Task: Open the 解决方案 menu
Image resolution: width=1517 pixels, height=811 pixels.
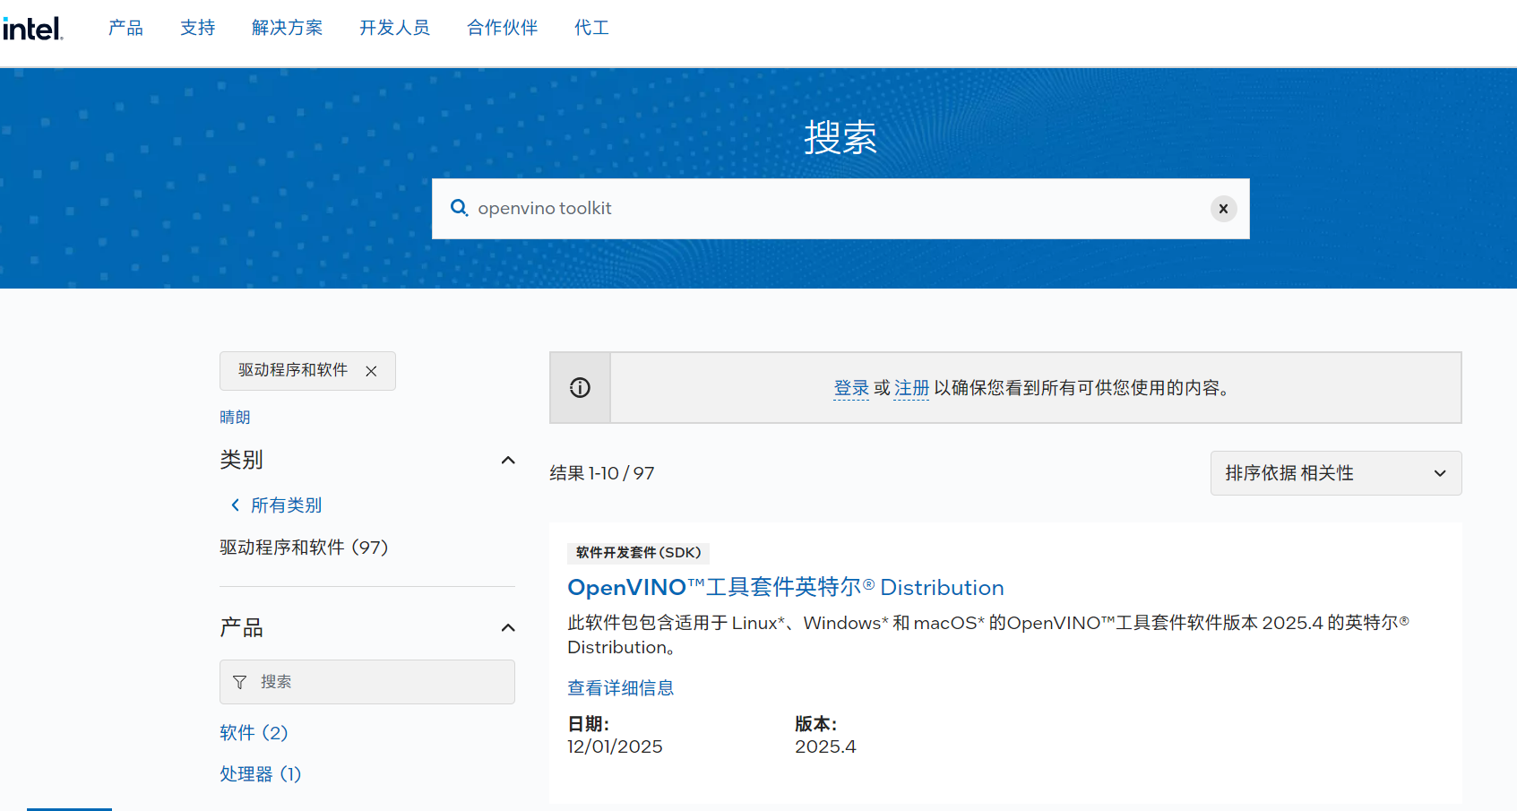Action: point(287,28)
